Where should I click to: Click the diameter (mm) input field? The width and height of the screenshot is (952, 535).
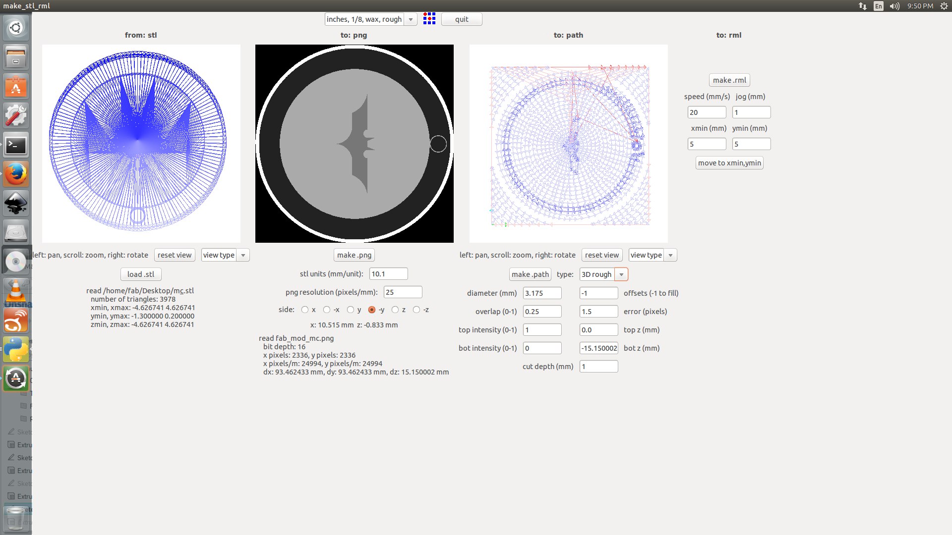(x=542, y=293)
